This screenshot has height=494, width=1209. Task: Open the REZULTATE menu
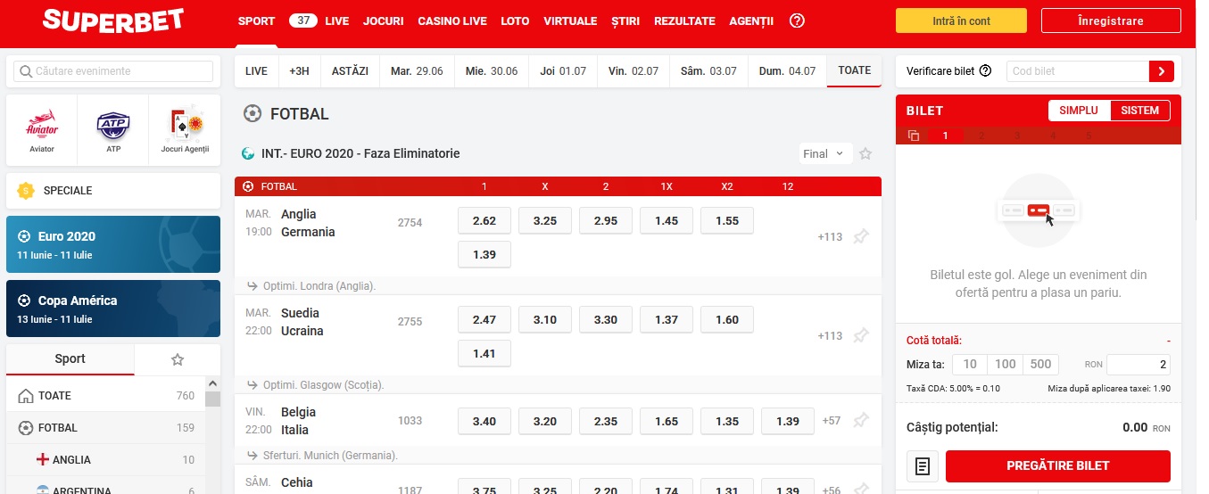(x=684, y=21)
